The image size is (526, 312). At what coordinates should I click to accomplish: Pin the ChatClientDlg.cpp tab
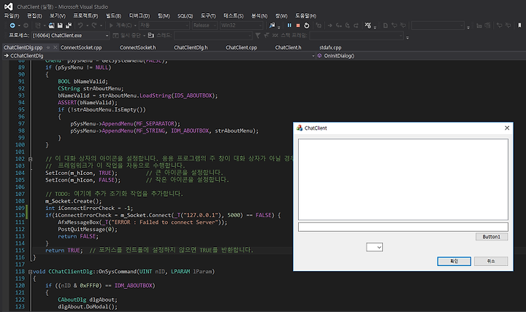coord(49,47)
